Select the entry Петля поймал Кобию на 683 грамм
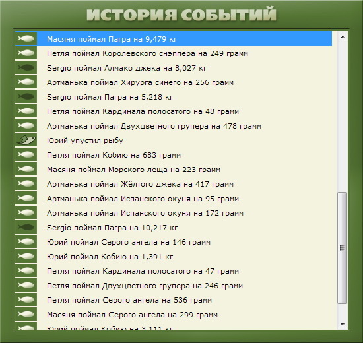 [x=174, y=154]
